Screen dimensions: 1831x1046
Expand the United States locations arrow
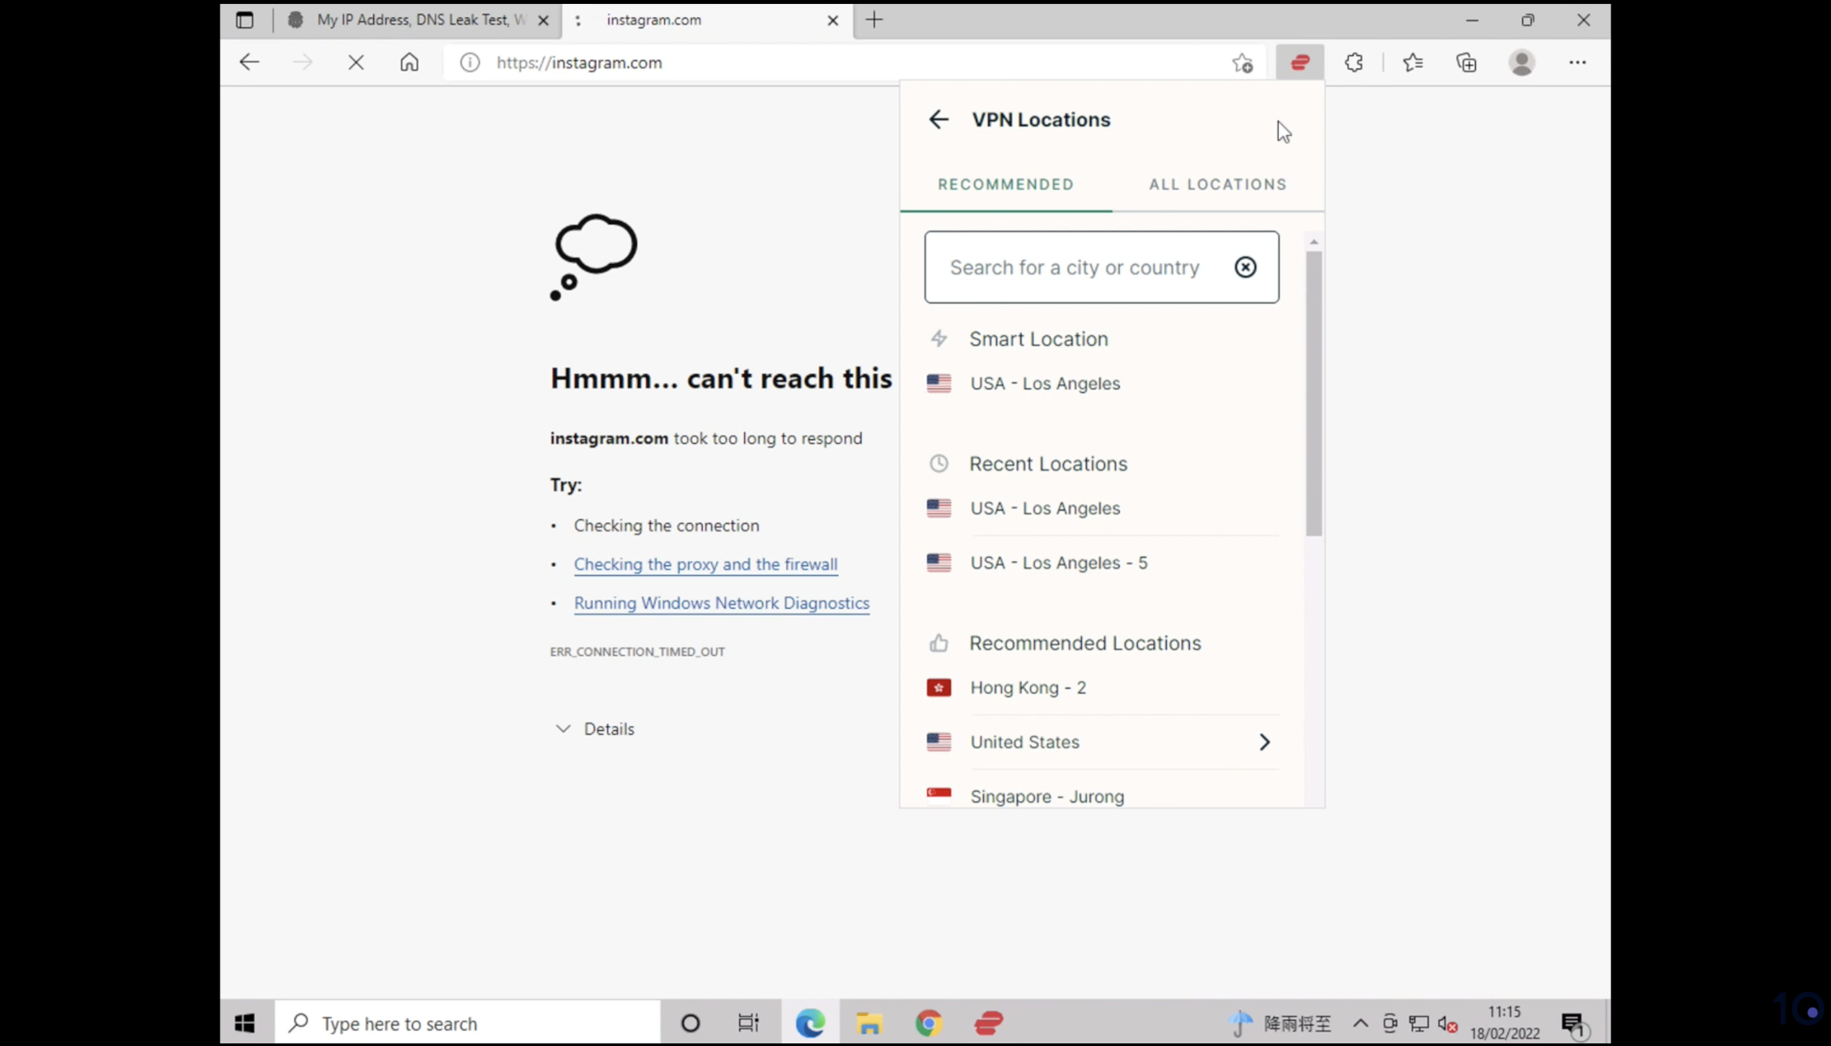coord(1264,742)
